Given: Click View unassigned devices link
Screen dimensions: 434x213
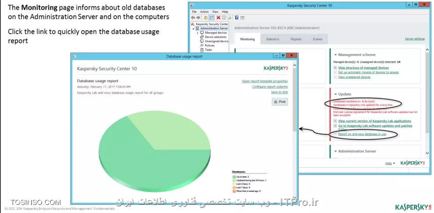Looking at the screenshot, I should point(354,77).
